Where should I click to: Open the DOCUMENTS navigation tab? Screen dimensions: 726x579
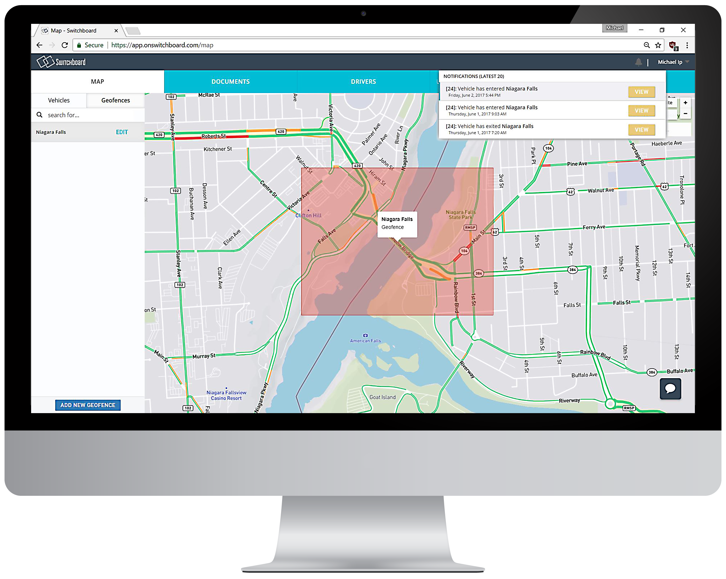click(231, 81)
